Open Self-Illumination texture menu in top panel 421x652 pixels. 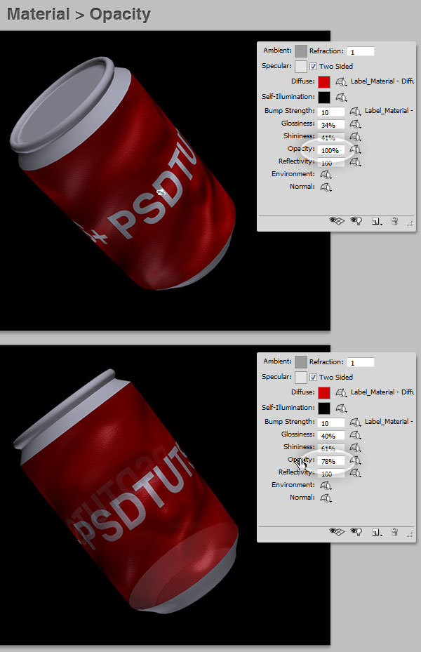tap(341, 98)
